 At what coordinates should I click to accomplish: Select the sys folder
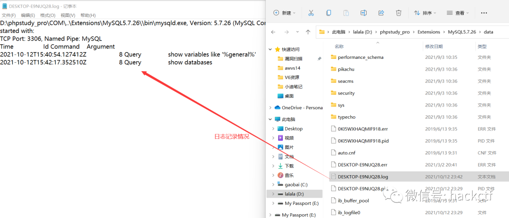tap(341, 105)
